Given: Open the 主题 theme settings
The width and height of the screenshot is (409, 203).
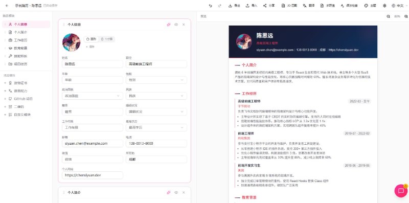Looking at the screenshot, I should (370, 6).
